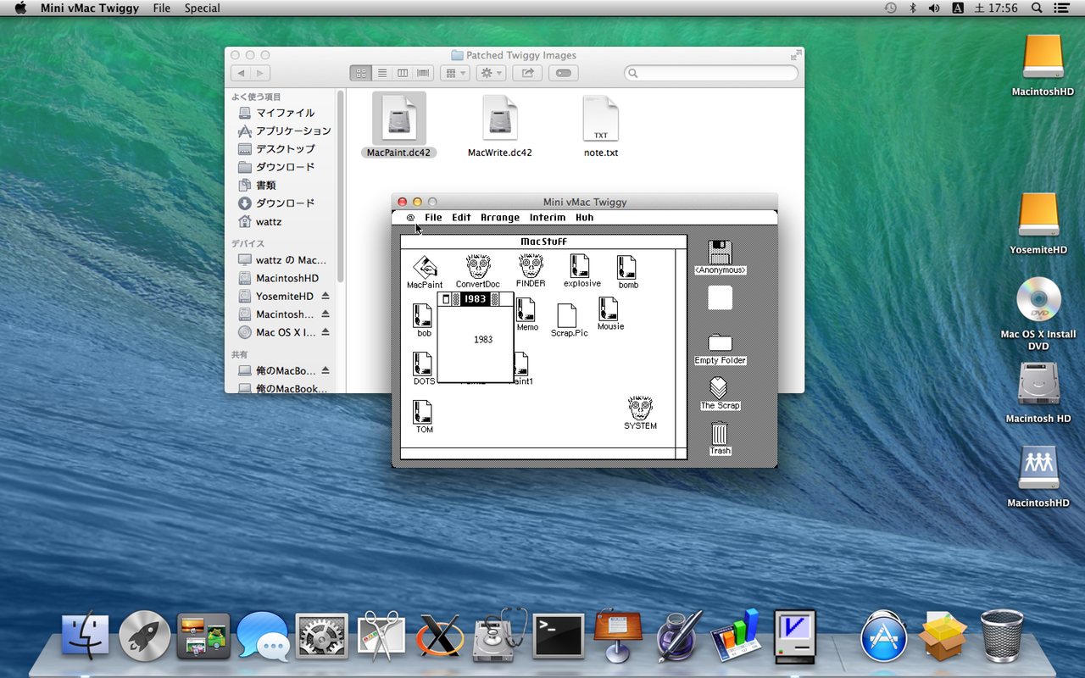Screen dimensions: 1085x678
Task: Eject the YosemiteHD volume in sidebar
Action: pyautogui.click(x=325, y=297)
